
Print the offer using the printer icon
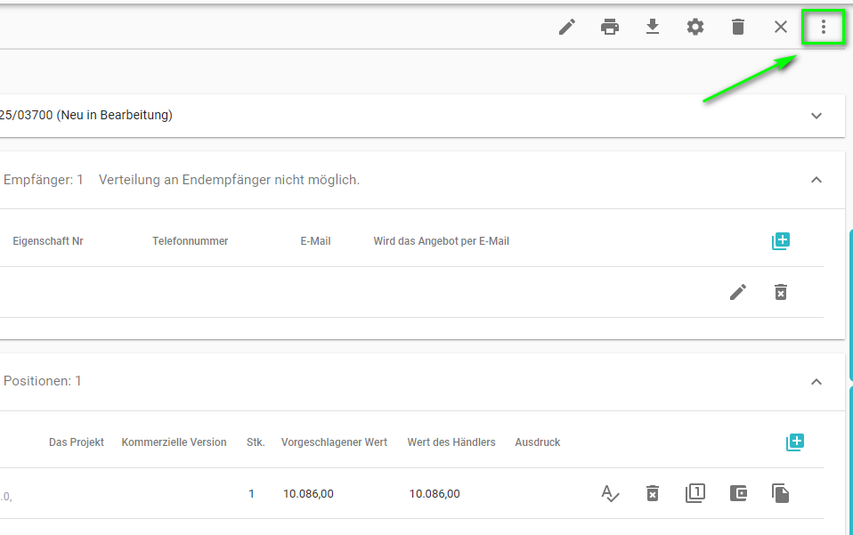pyautogui.click(x=610, y=27)
